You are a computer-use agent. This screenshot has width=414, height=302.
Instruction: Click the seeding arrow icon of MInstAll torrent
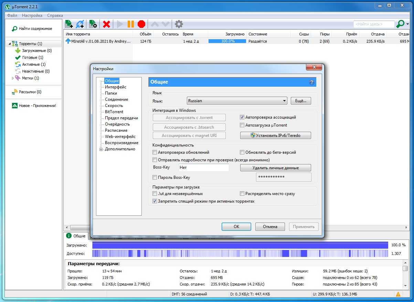point(68,41)
